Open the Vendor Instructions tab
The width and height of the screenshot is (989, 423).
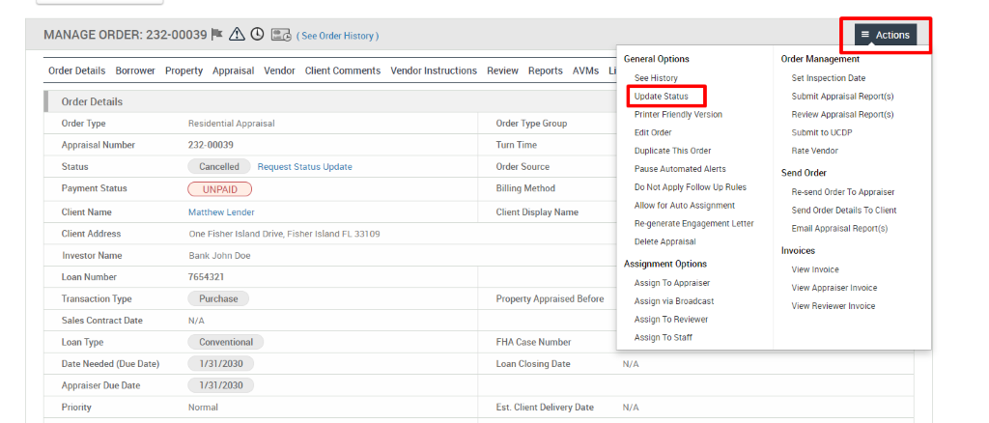(x=434, y=70)
